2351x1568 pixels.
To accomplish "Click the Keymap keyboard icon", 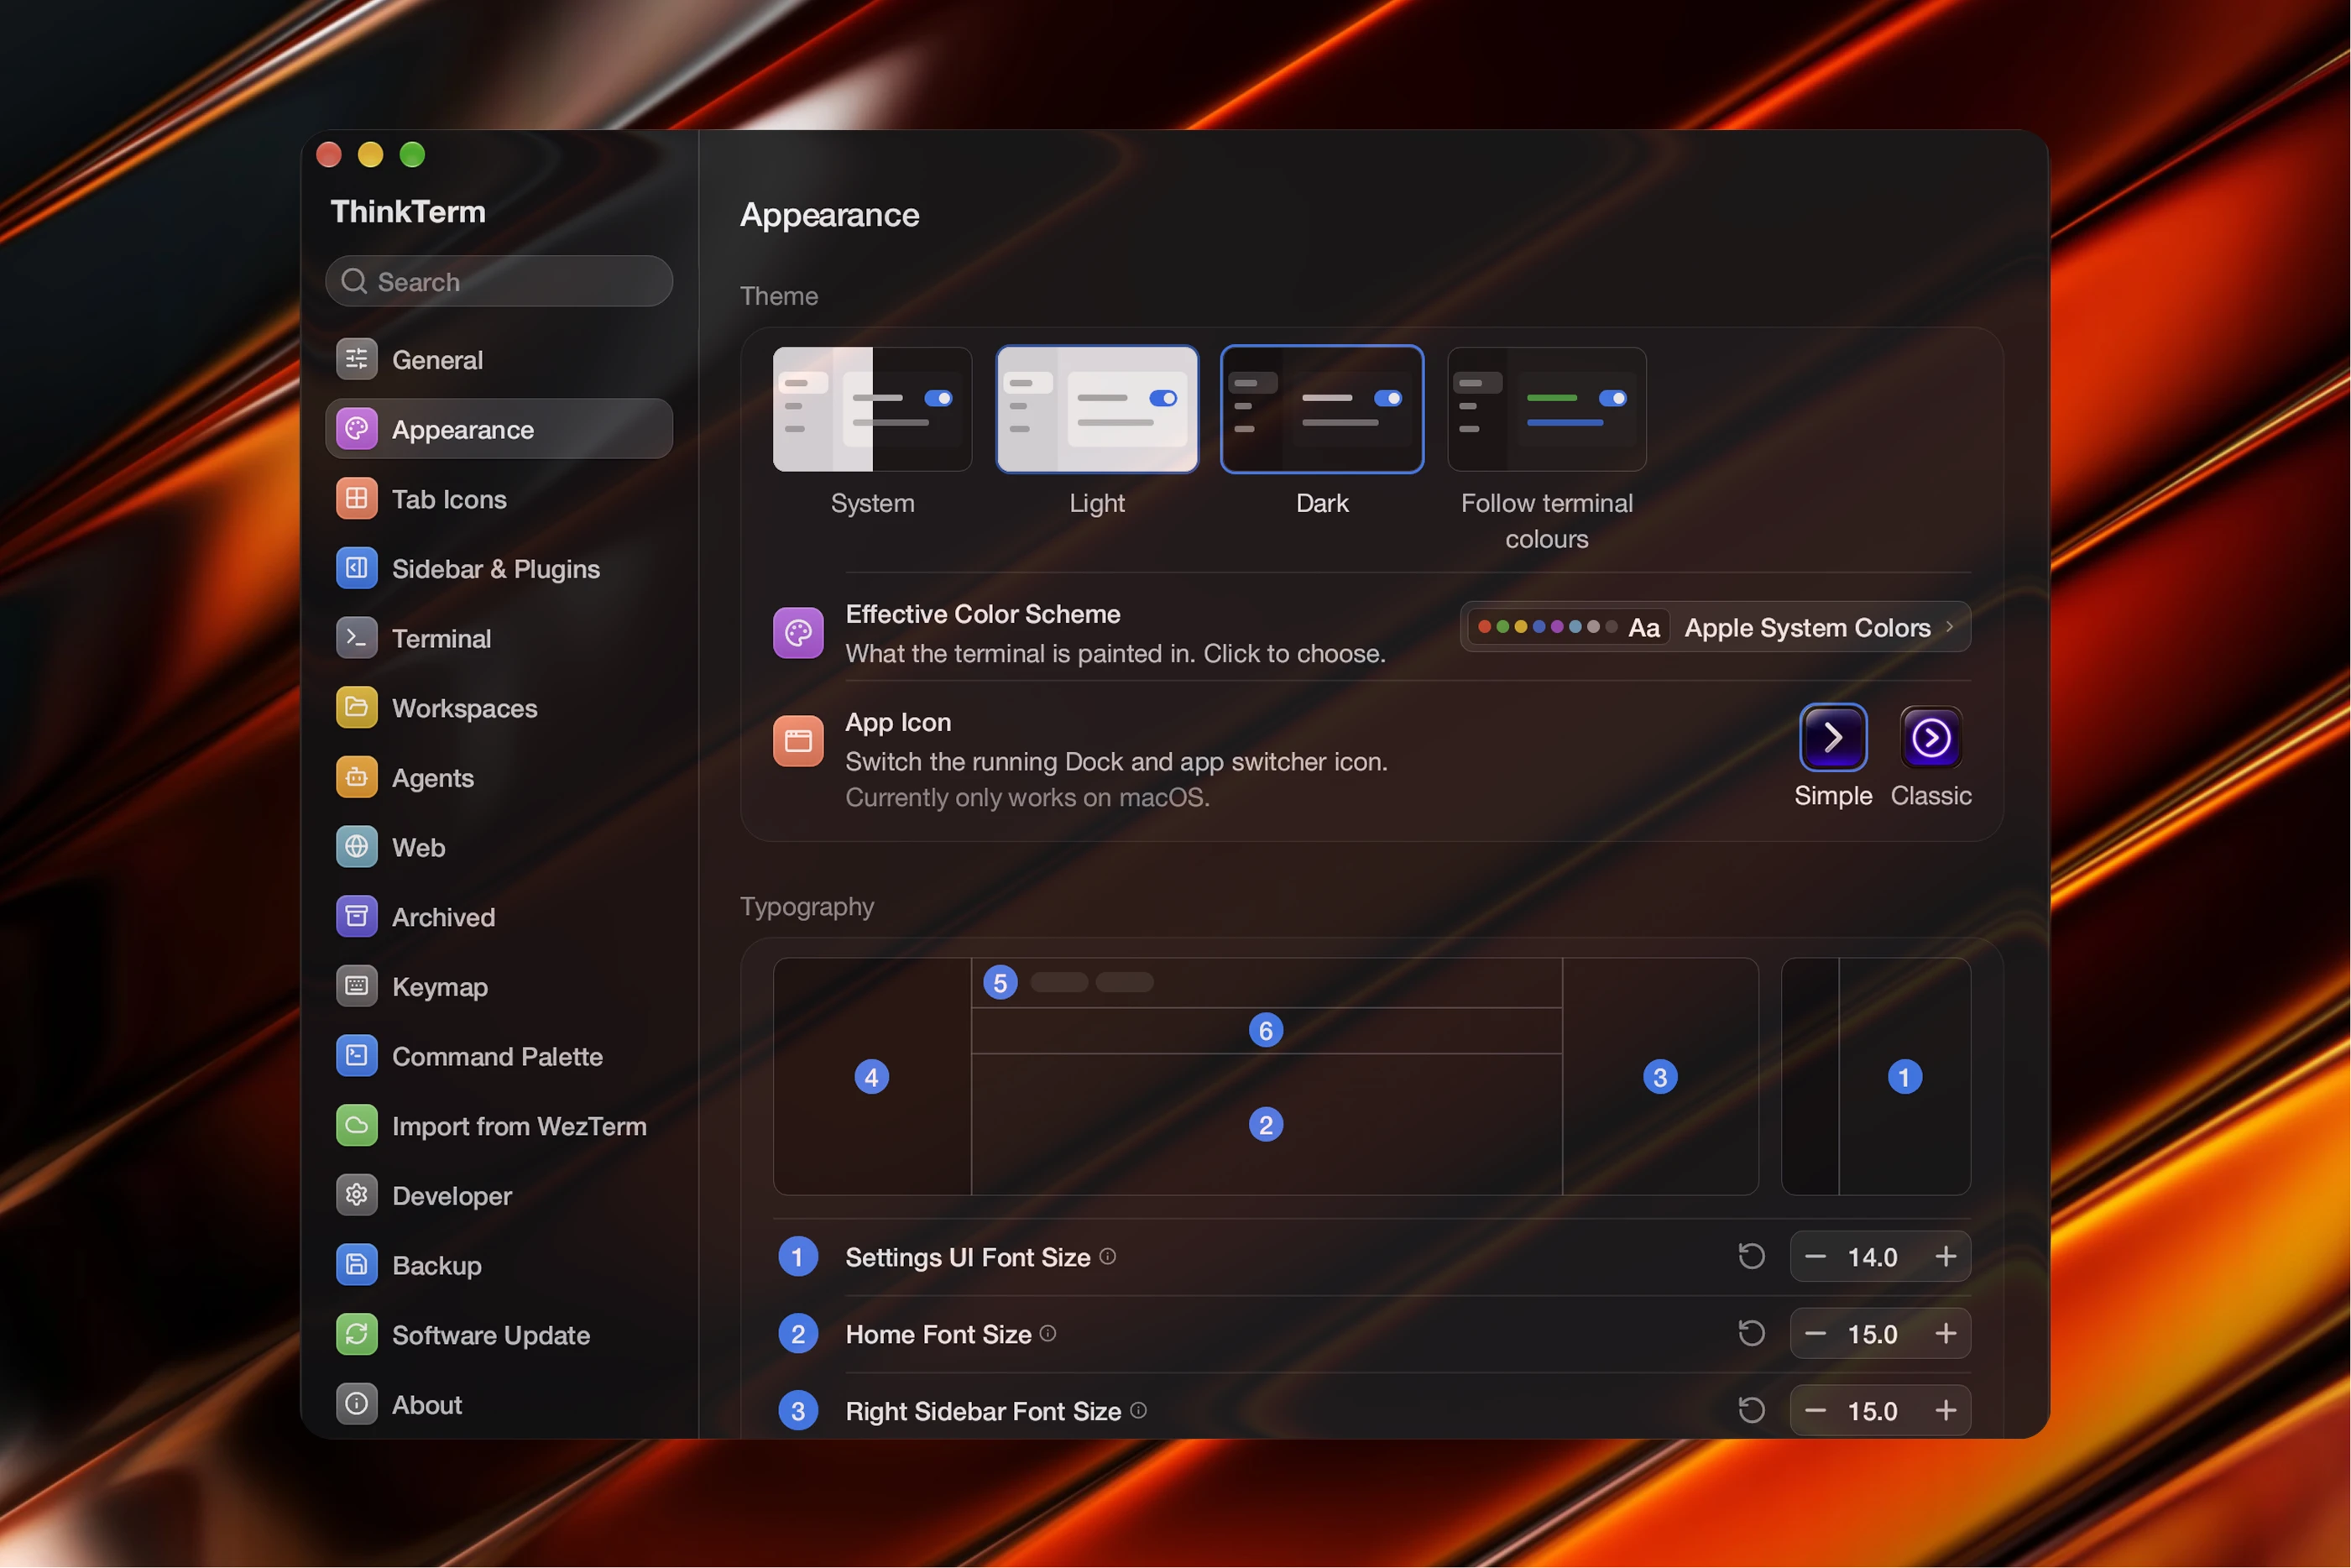I will (x=356, y=987).
